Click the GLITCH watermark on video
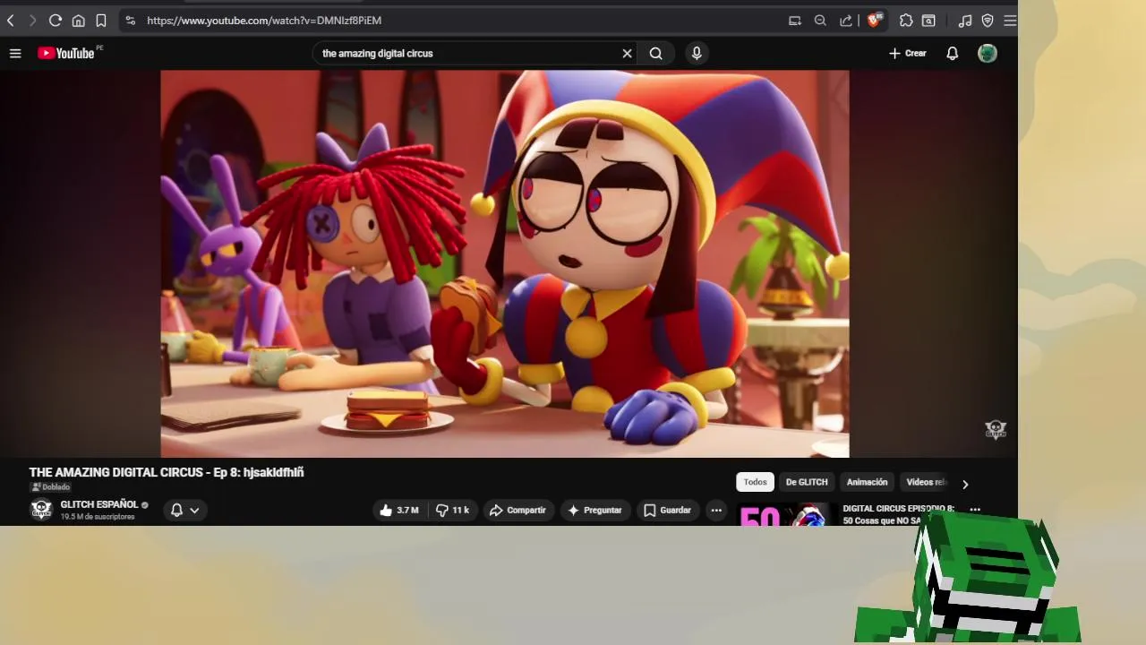This screenshot has height=645, width=1146. [996, 430]
